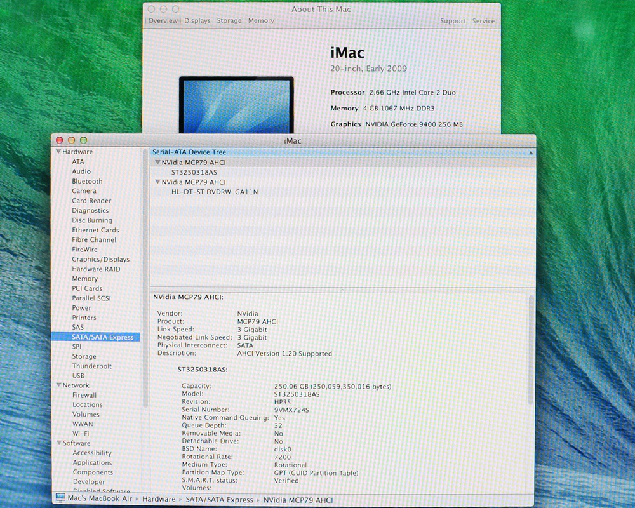635x508 pixels.
Task: Click the sidebar vertical scrollbar
Action: (145, 279)
